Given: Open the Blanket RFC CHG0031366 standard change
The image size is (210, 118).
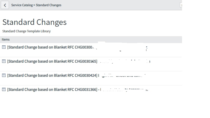Looking at the screenshot, I should click(x=52, y=90).
